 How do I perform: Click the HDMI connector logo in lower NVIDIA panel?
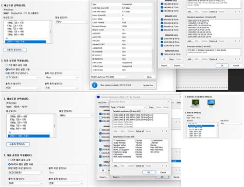click(8, 107)
